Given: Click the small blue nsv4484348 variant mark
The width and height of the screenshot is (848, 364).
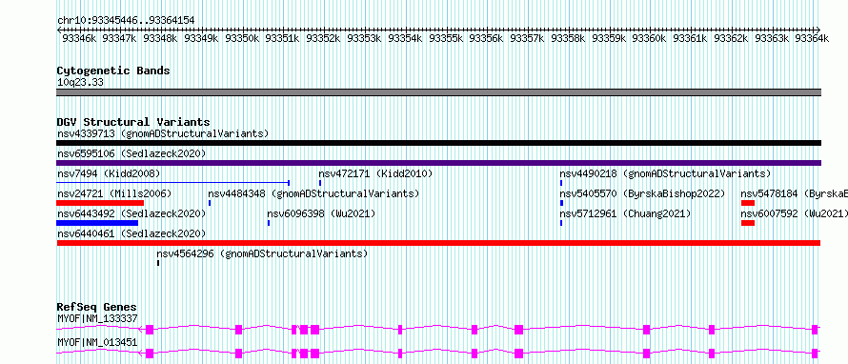Looking at the screenshot, I should click(210, 203).
